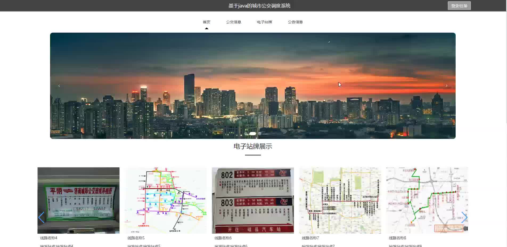Open the 平阴-济南 bus route sign thumbnail
507x247 pixels.
(79, 200)
